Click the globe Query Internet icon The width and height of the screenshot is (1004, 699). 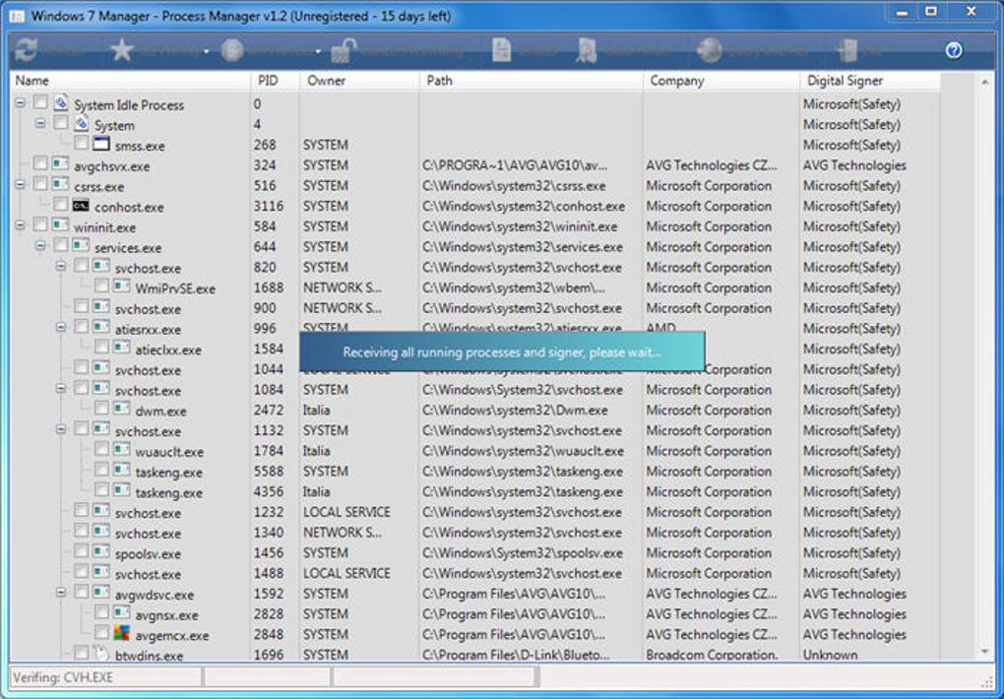710,50
